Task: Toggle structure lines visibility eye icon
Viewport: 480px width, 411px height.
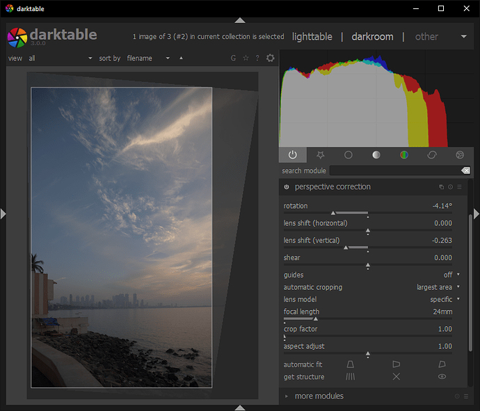Action: (442, 377)
